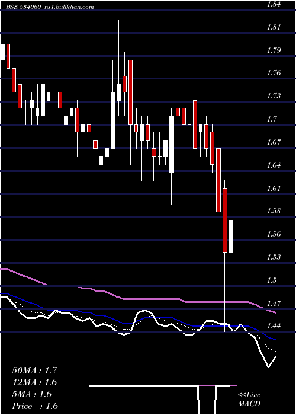Image resolution: width=296 pixels, height=415 pixels.
Task: Click the 1.67 price axis label
Action: [x=274, y=142]
